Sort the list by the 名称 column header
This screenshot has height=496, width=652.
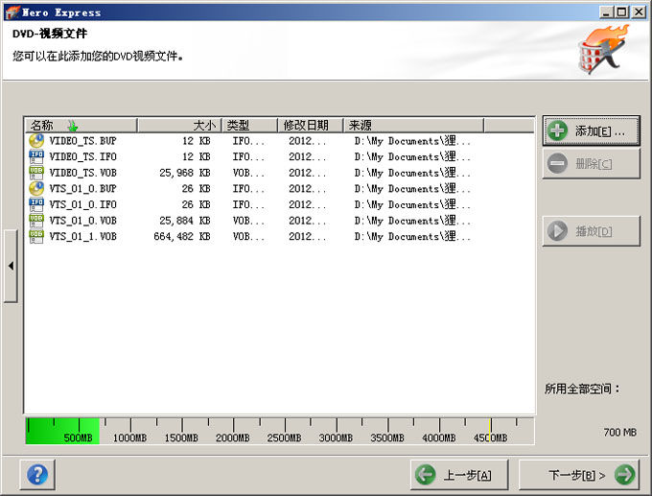tap(81, 126)
